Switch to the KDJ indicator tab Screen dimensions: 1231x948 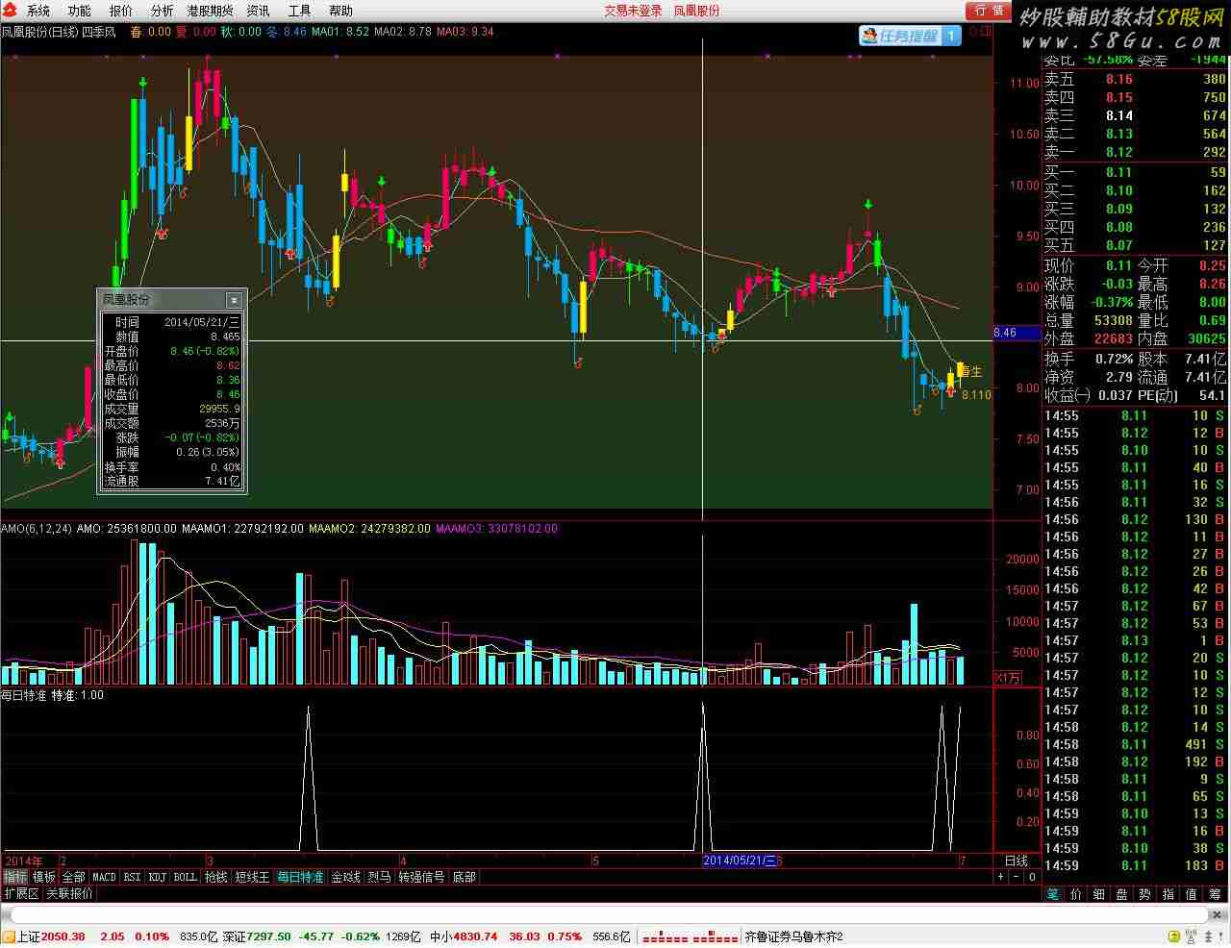pyautogui.click(x=158, y=877)
